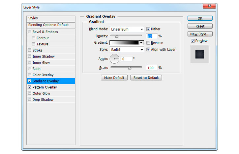239x154 pixels.
Task: Click the New Style button
Action: click(x=200, y=34)
